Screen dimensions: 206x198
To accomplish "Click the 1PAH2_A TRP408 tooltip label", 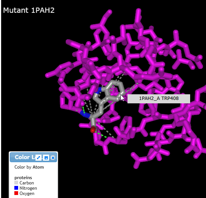I will (x=159, y=98).
